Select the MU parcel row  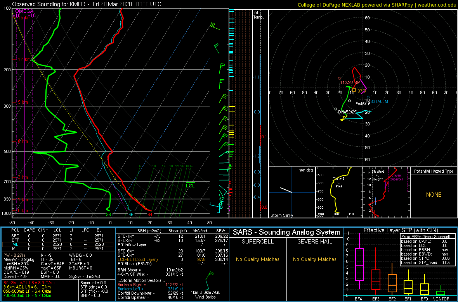(x=58, y=249)
